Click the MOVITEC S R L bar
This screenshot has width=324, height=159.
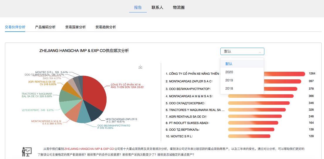click(x=249, y=136)
